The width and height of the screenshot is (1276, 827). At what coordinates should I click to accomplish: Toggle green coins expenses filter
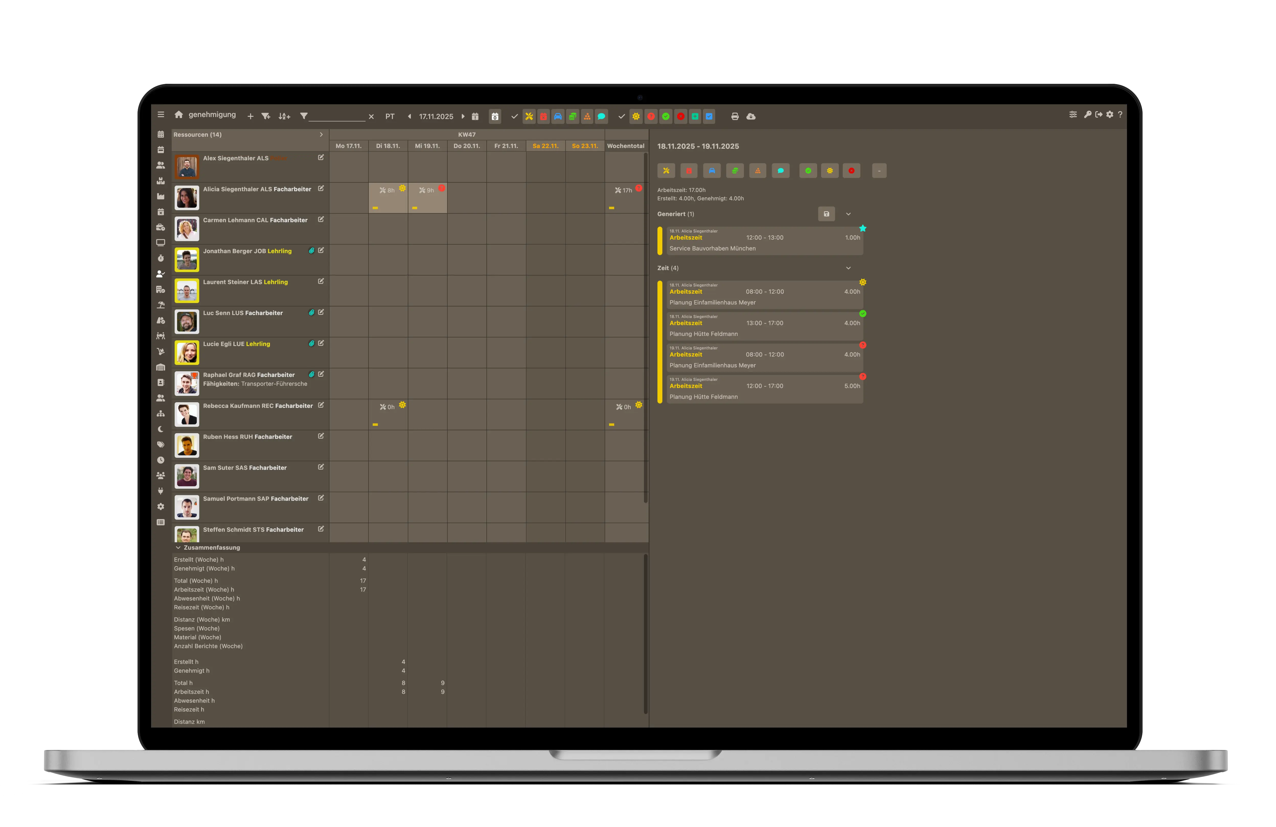coord(573,116)
